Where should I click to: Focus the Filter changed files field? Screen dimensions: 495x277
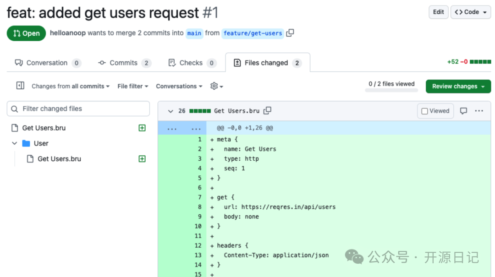(78, 109)
